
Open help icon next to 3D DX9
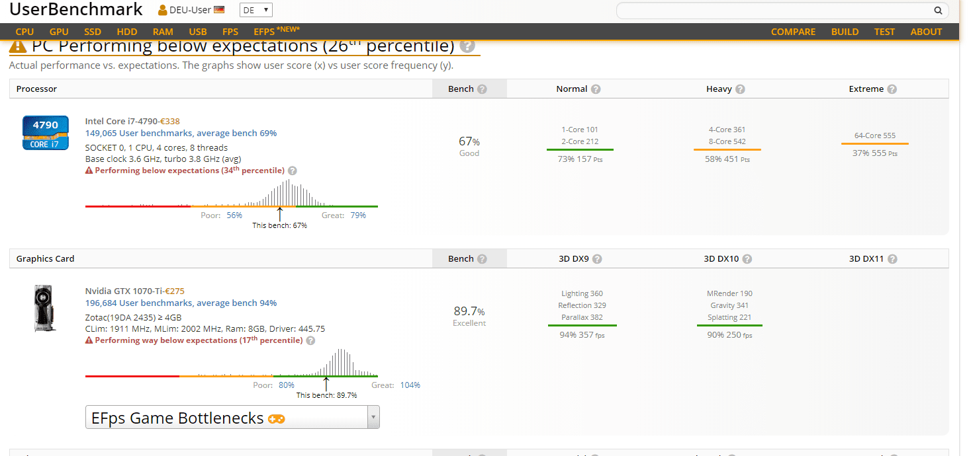point(597,259)
